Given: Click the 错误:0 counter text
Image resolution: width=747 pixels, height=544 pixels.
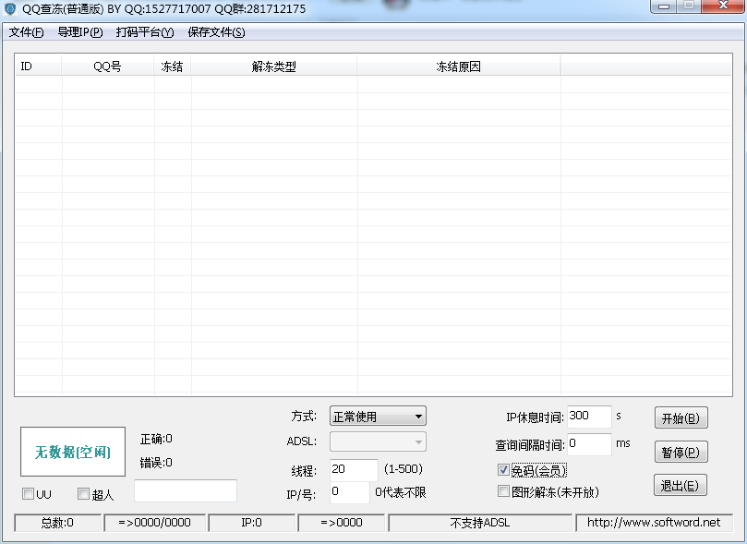Looking at the screenshot, I should pyautogui.click(x=156, y=463).
